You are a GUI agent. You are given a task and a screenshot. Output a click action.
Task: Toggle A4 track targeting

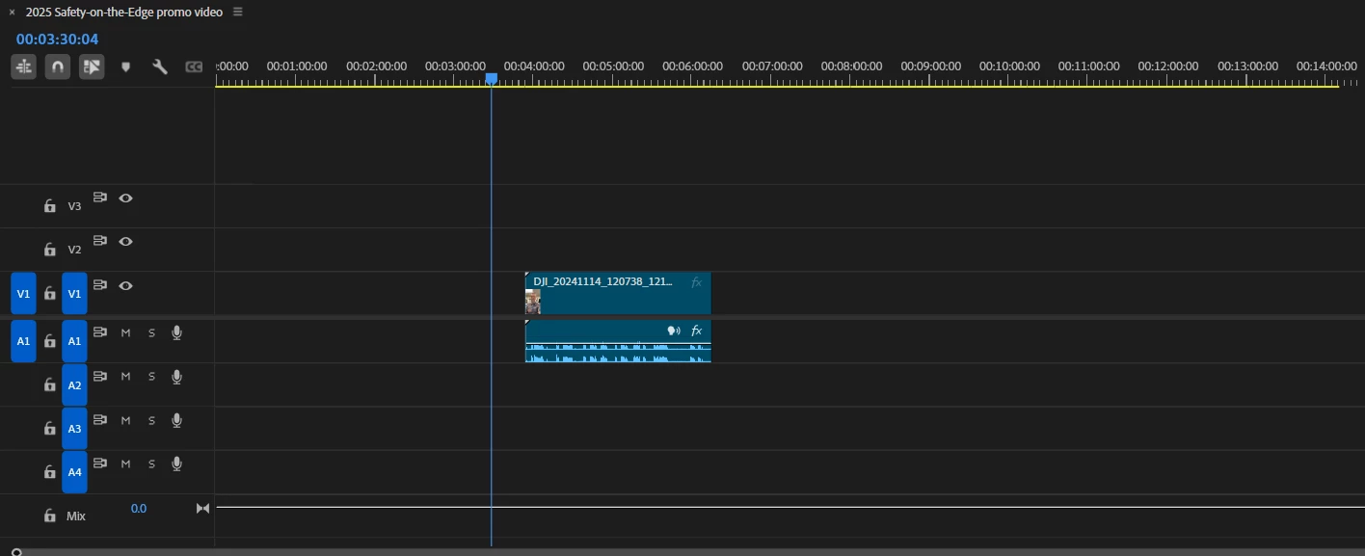74,472
